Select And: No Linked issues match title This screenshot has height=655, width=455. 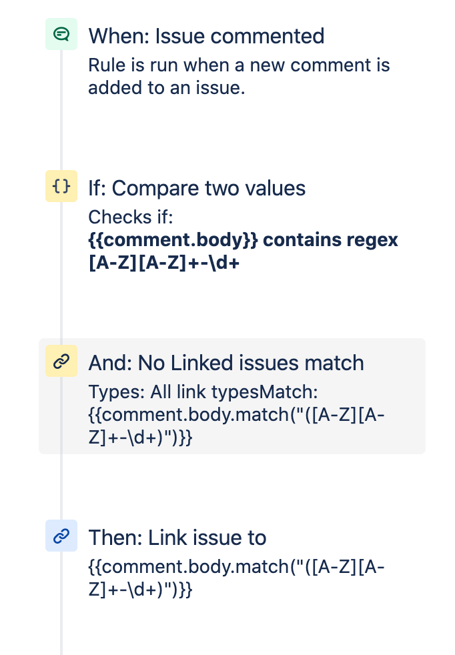coord(226,363)
